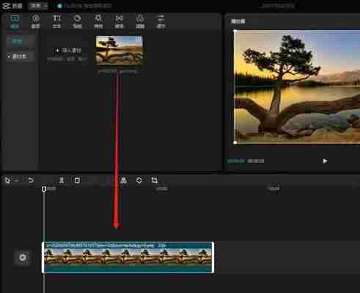Viewport: 360px width, 293px height.
Task: Click the Mirror flip tool icon
Action: (124, 181)
